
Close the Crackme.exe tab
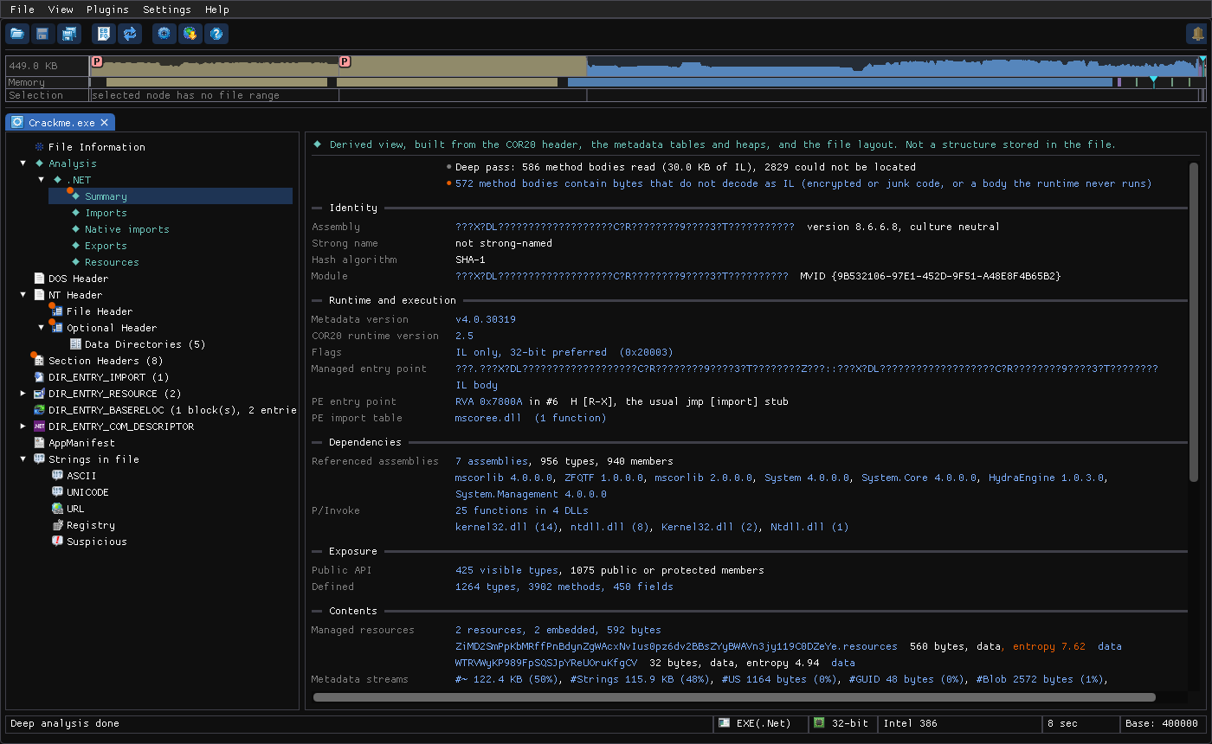(104, 123)
